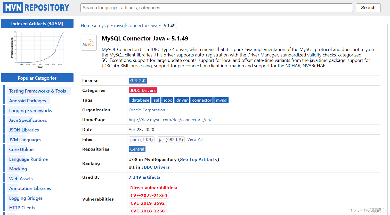The image size is (390, 215).
Task: Click the MySQL artifact logo icon
Action: (89, 43)
